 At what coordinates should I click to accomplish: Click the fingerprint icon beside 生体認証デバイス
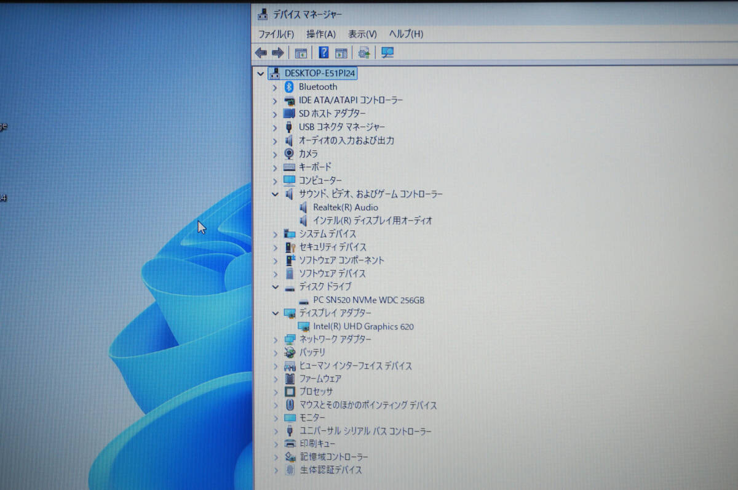click(x=290, y=470)
